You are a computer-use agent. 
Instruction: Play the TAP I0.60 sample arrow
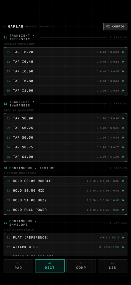click(123, 72)
